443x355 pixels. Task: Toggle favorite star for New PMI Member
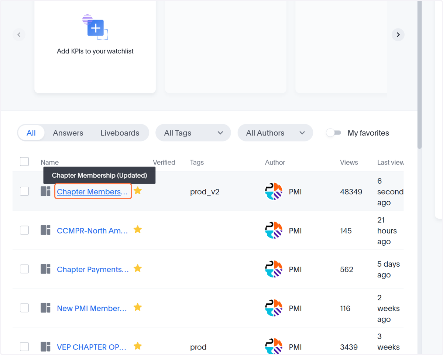click(x=138, y=307)
